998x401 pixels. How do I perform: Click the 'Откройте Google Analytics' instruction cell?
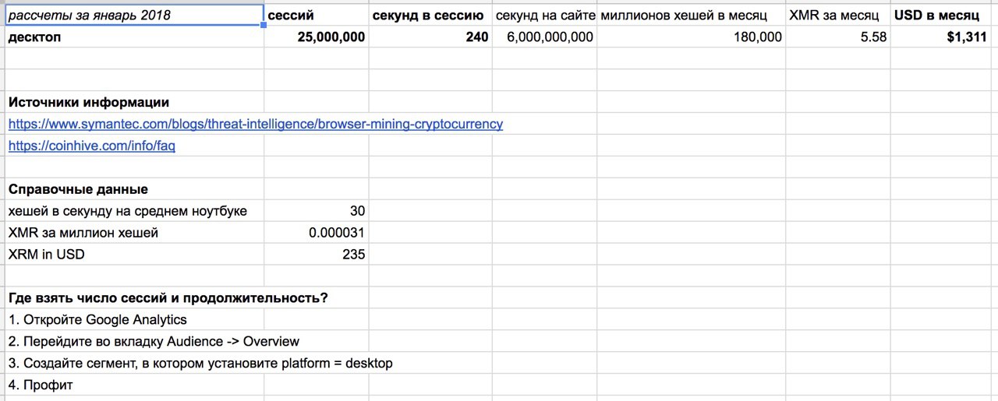point(134,320)
